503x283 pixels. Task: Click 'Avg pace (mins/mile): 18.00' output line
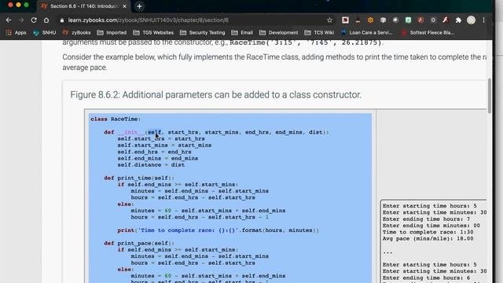click(x=428, y=238)
